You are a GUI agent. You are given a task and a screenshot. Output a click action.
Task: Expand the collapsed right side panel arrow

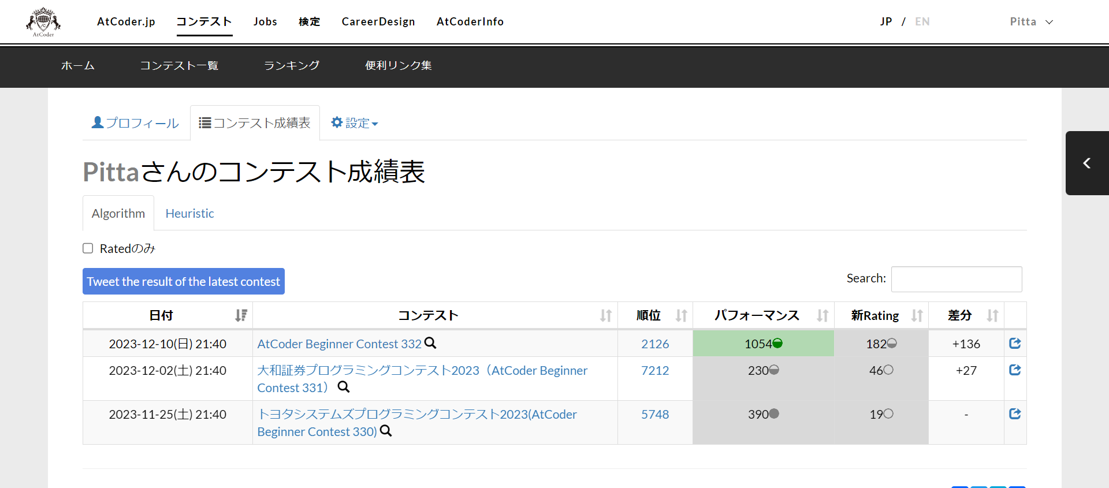pos(1087,163)
